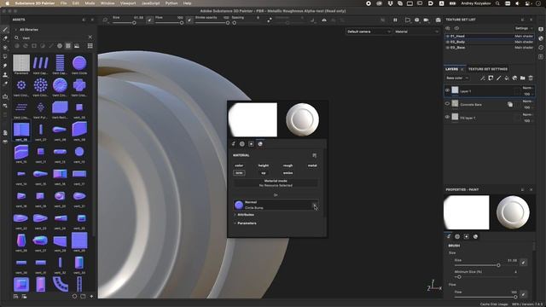Image resolution: width=546 pixels, height=307 pixels.
Task: Open material tab icon in floating popup
Action: click(260, 144)
